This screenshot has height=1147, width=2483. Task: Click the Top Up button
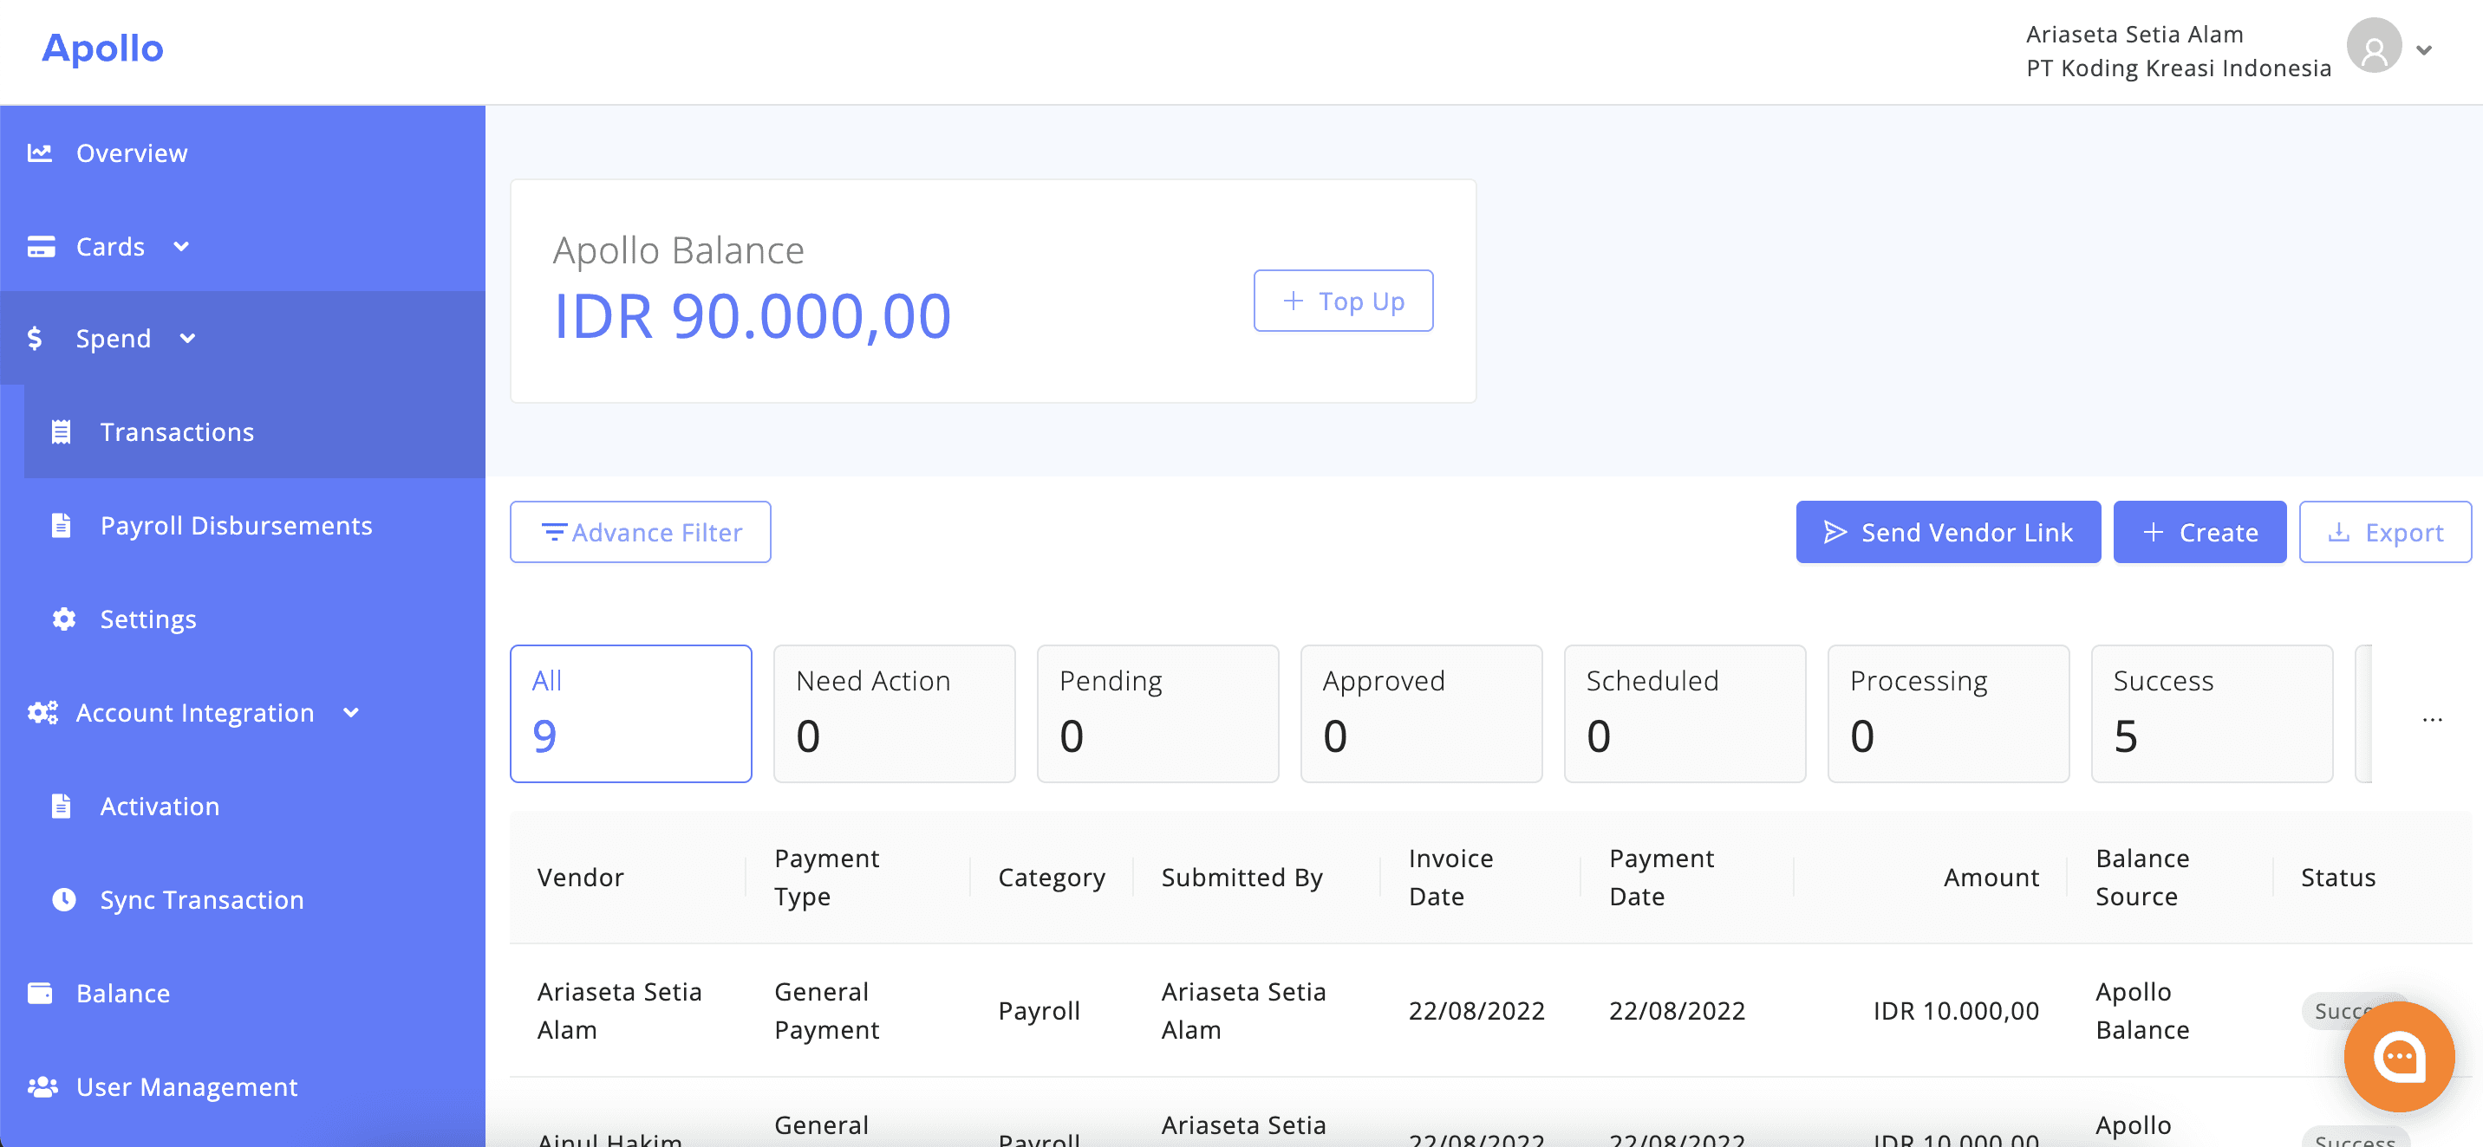coord(1343,300)
